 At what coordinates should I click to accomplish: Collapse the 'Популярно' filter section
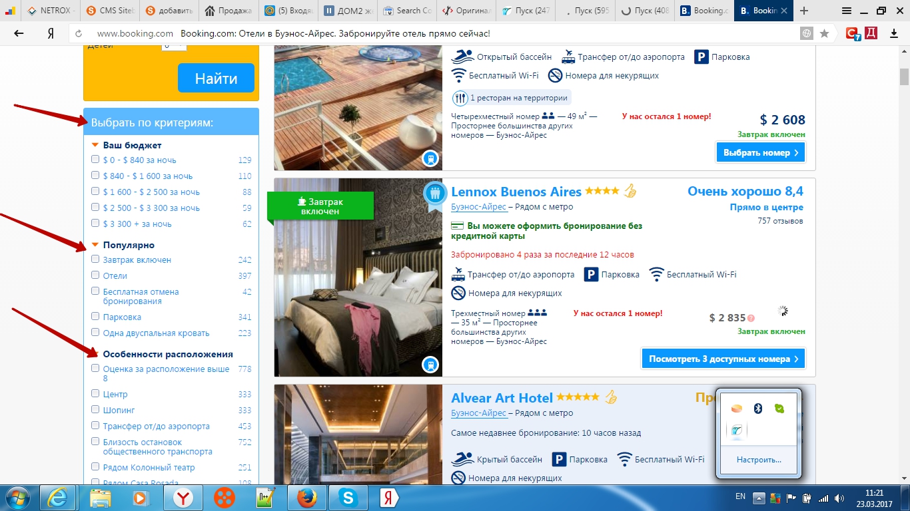click(95, 245)
